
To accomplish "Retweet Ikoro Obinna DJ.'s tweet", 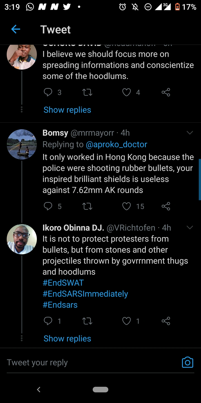I will 87,321.
